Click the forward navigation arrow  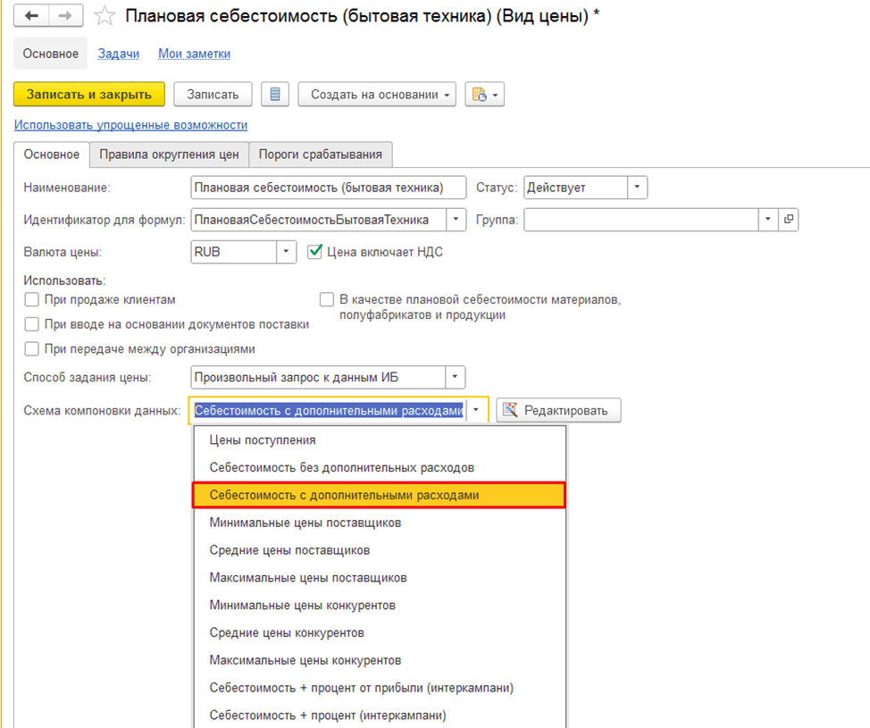[x=65, y=16]
